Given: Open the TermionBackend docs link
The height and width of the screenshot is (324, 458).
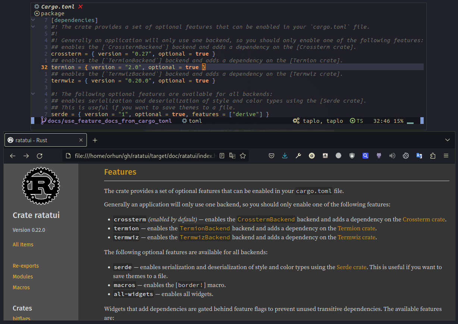Looking at the screenshot, I should [x=205, y=228].
